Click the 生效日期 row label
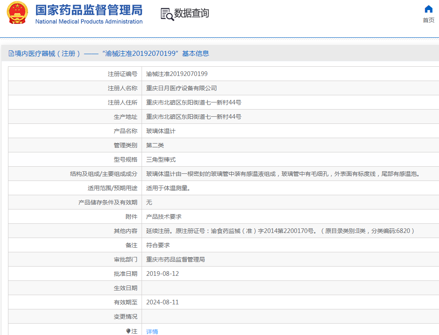 pyautogui.click(x=126, y=288)
